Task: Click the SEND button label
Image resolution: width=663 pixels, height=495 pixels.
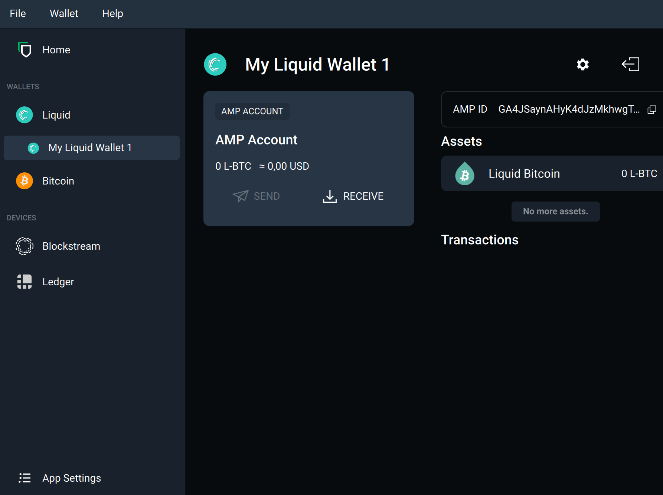Action: pos(267,196)
